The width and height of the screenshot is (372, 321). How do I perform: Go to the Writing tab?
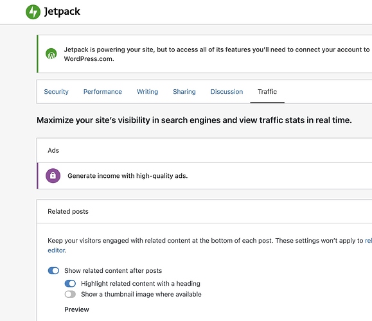(147, 92)
